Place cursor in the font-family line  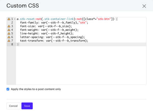51,23
